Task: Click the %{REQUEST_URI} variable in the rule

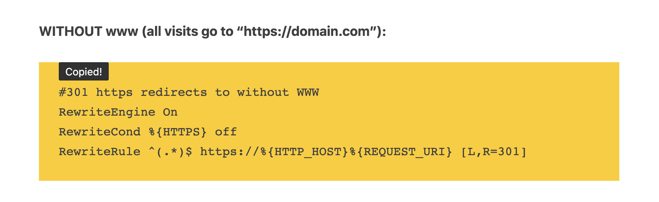Action: (401, 151)
